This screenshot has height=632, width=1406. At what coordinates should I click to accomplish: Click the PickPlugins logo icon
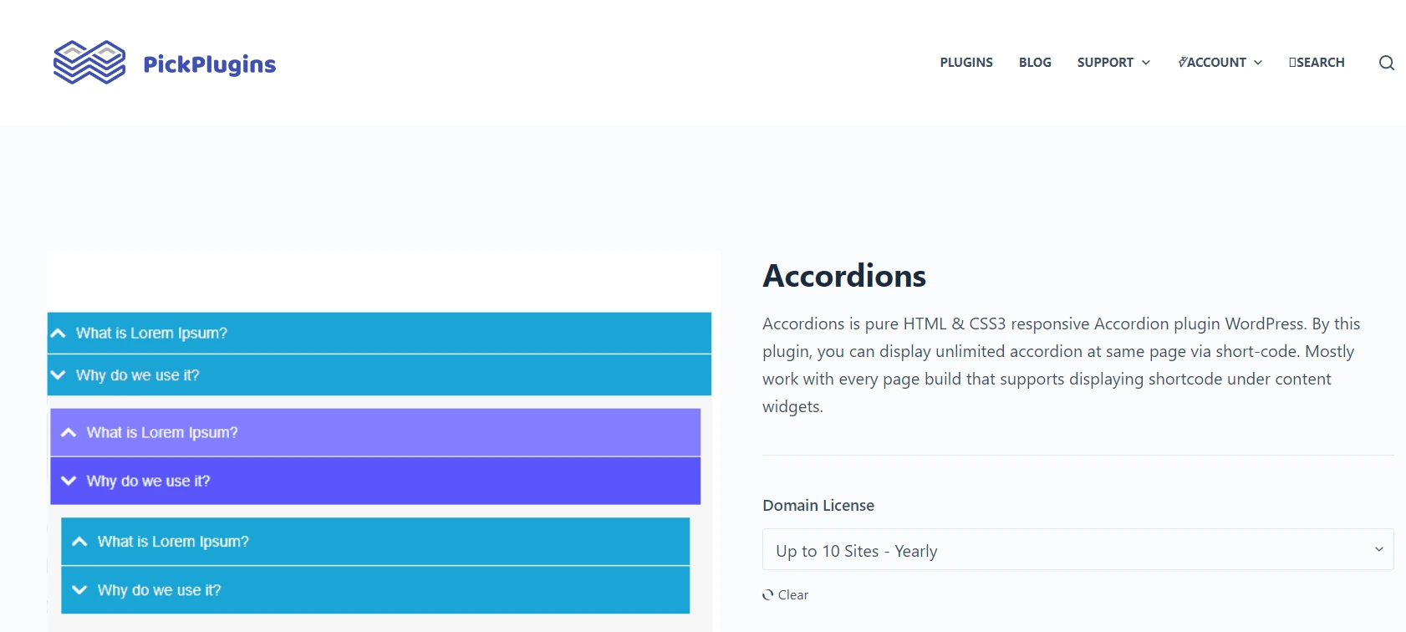pos(89,63)
